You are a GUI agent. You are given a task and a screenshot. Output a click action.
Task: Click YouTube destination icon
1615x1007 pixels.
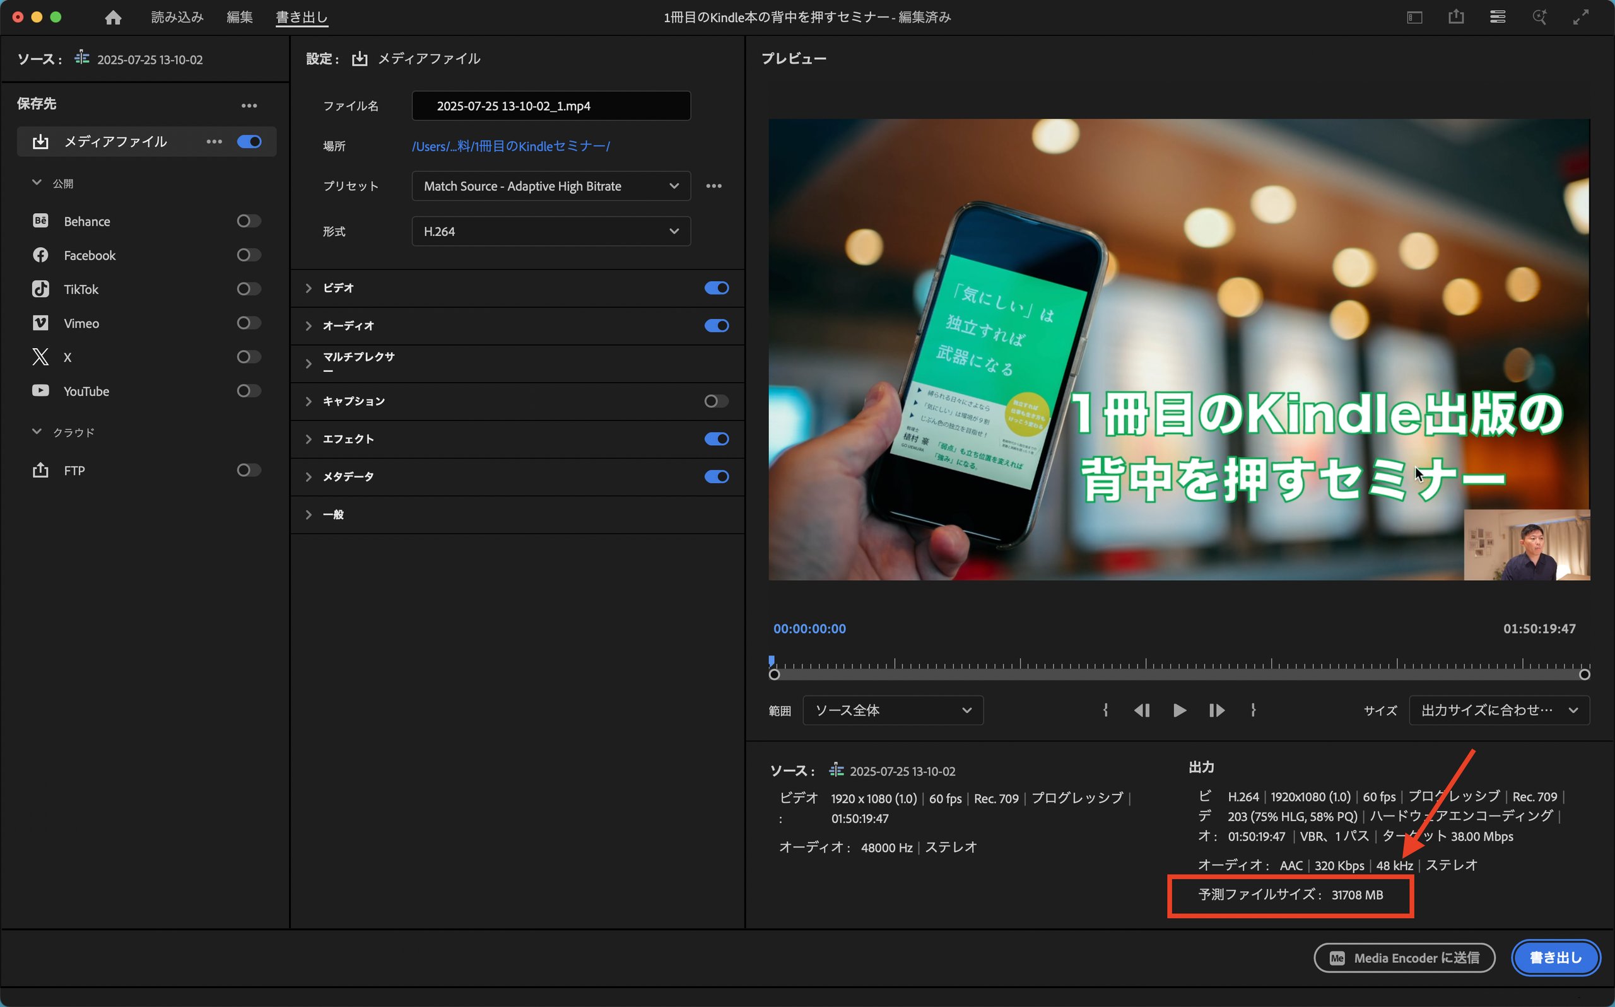click(x=40, y=390)
